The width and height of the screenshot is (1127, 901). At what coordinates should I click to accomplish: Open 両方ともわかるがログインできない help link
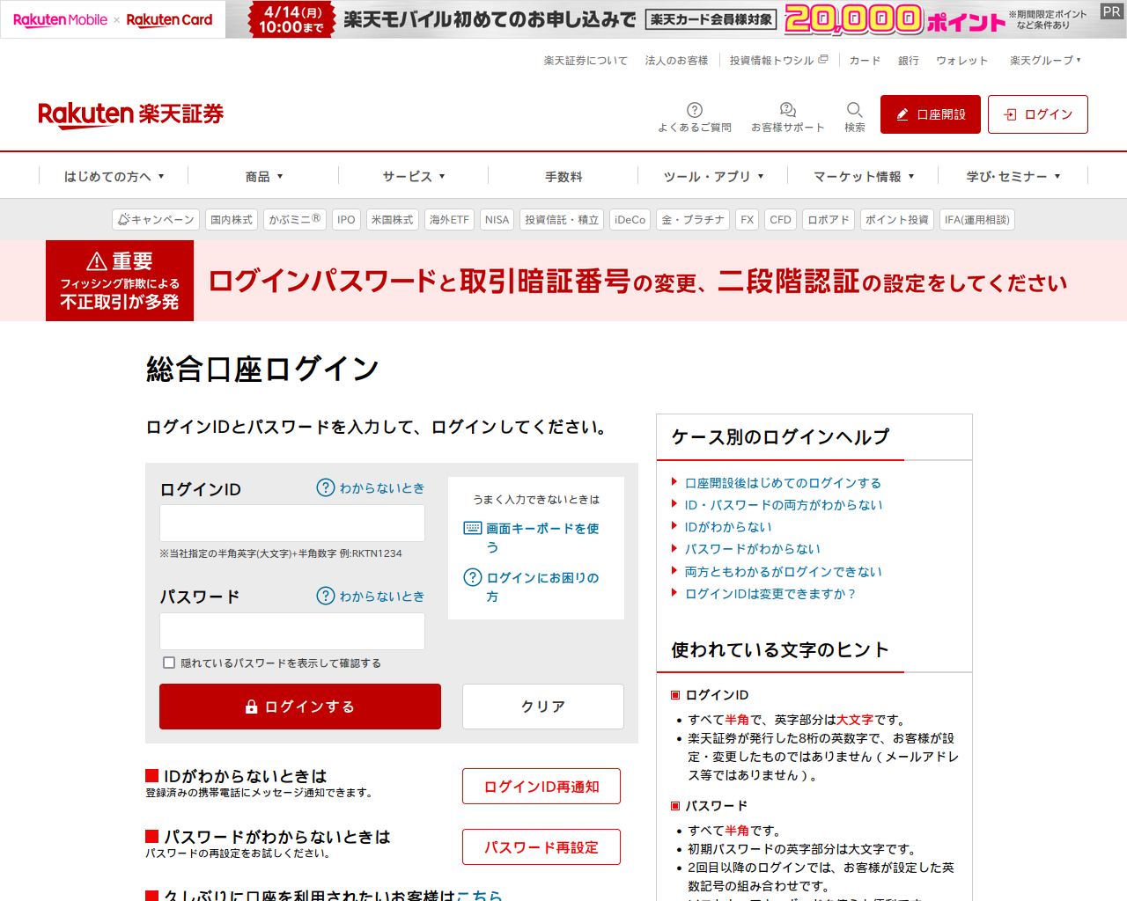(x=783, y=572)
